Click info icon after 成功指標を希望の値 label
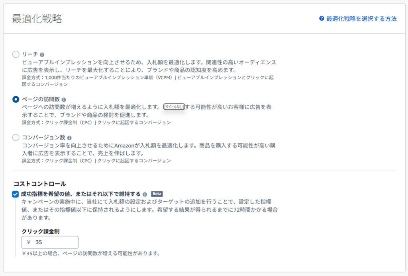Viewport: 408px width, 276px height. (x=145, y=194)
